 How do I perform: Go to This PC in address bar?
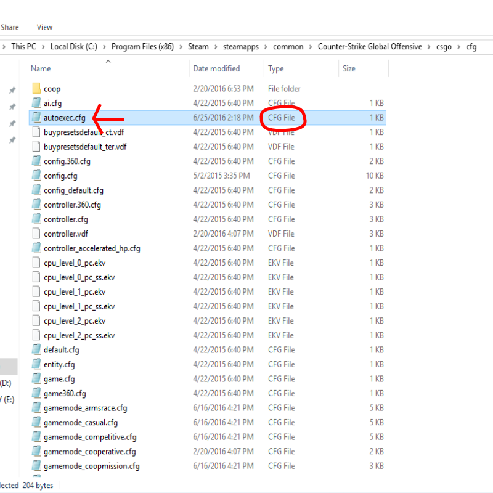pos(24,47)
